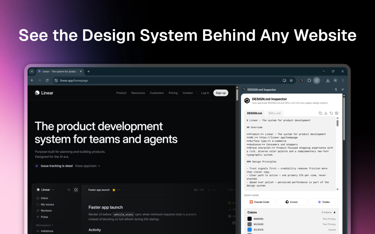Open the tab search dropdown arrow
The height and width of the screenshot is (234, 375).
[32, 71]
